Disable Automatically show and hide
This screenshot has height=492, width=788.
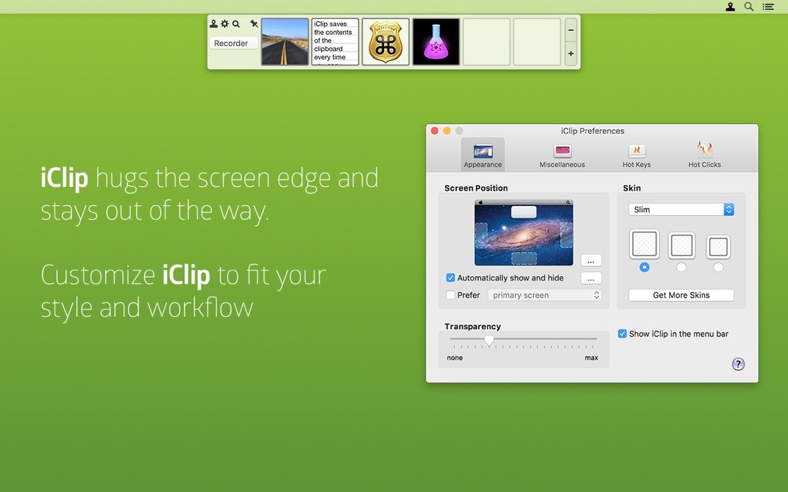(450, 278)
